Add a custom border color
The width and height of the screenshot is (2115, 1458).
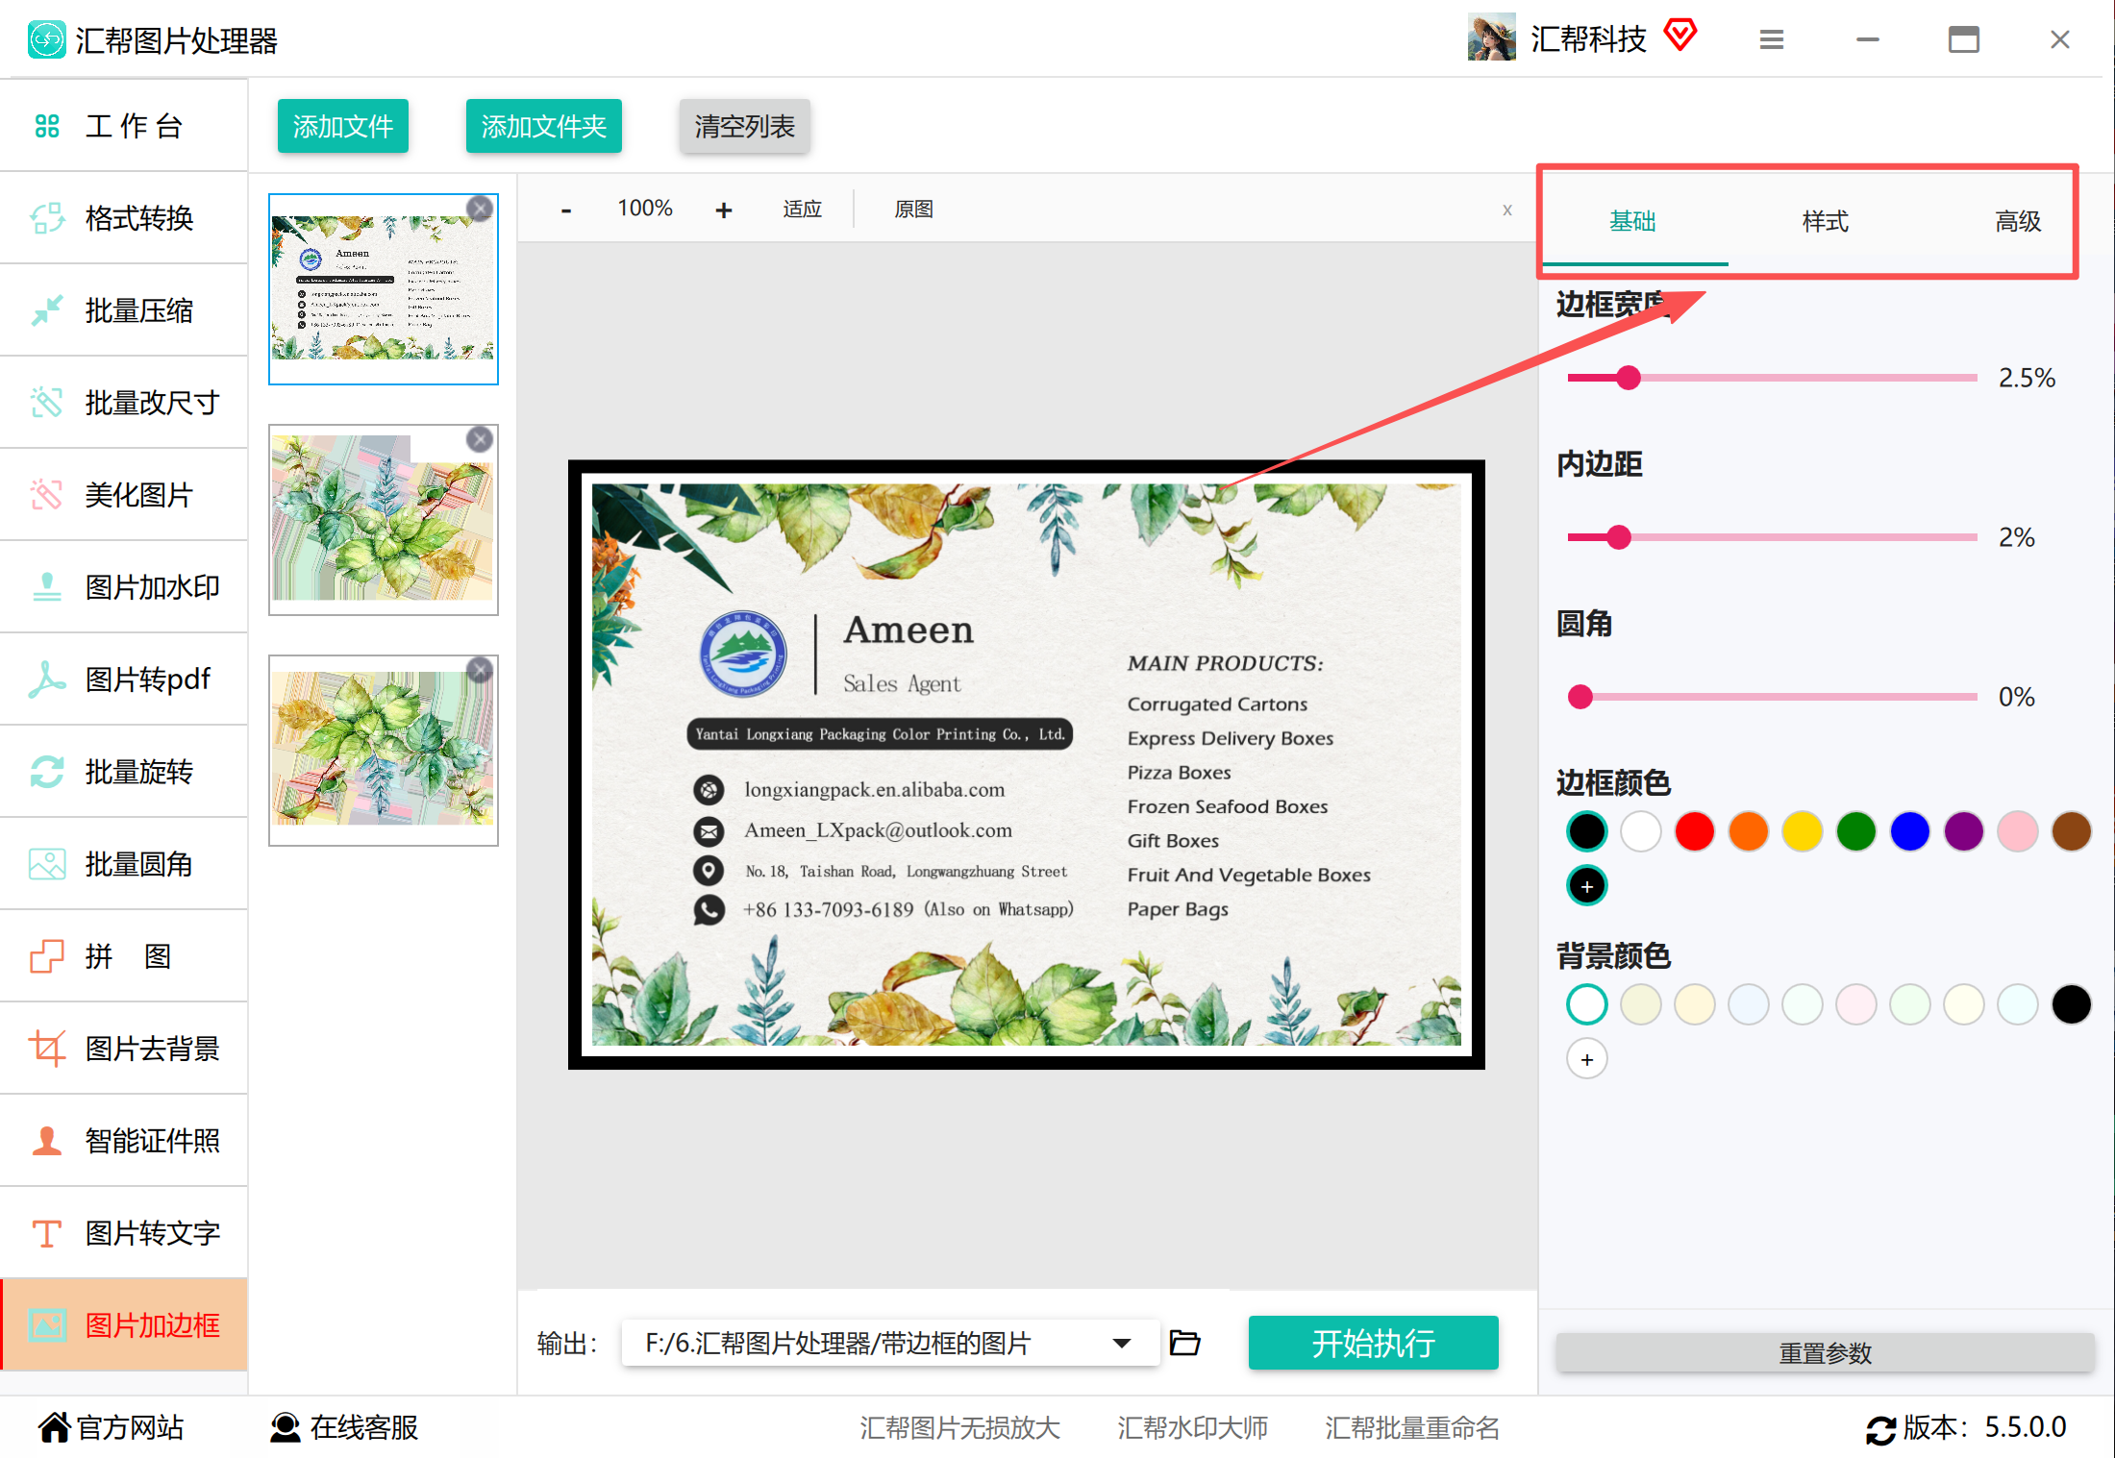click(1586, 886)
